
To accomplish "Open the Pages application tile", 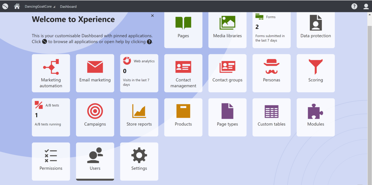I will [183, 30].
